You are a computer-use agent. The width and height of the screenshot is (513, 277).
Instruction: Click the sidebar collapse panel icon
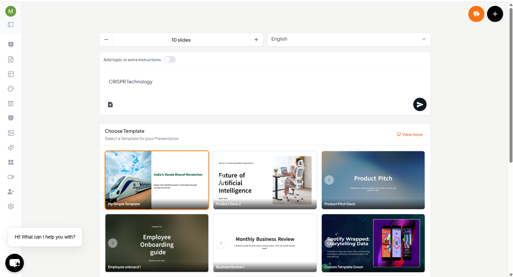pyautogui.click(x=11, y=25)
